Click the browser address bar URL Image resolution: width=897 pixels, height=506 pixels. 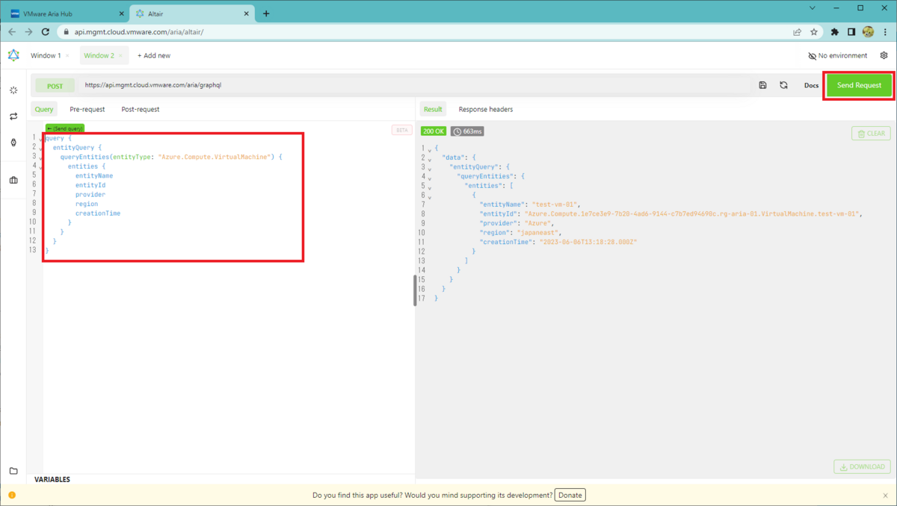[139, 32]
